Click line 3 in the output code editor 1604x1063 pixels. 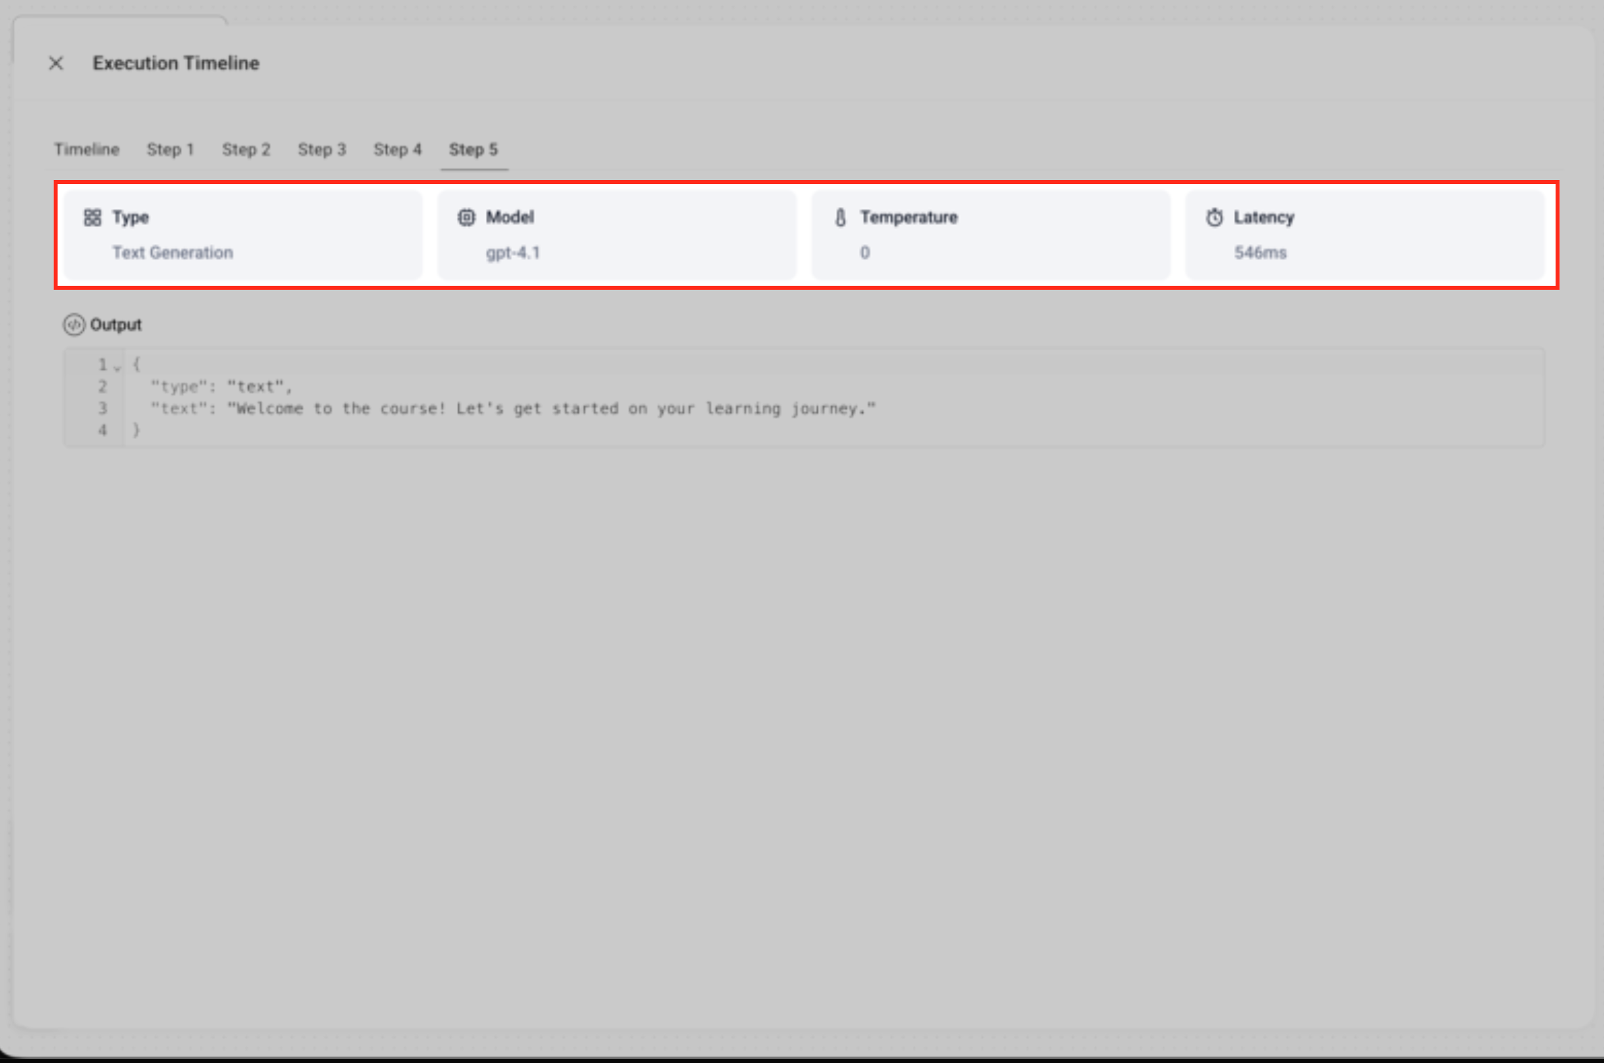point(513,408)
